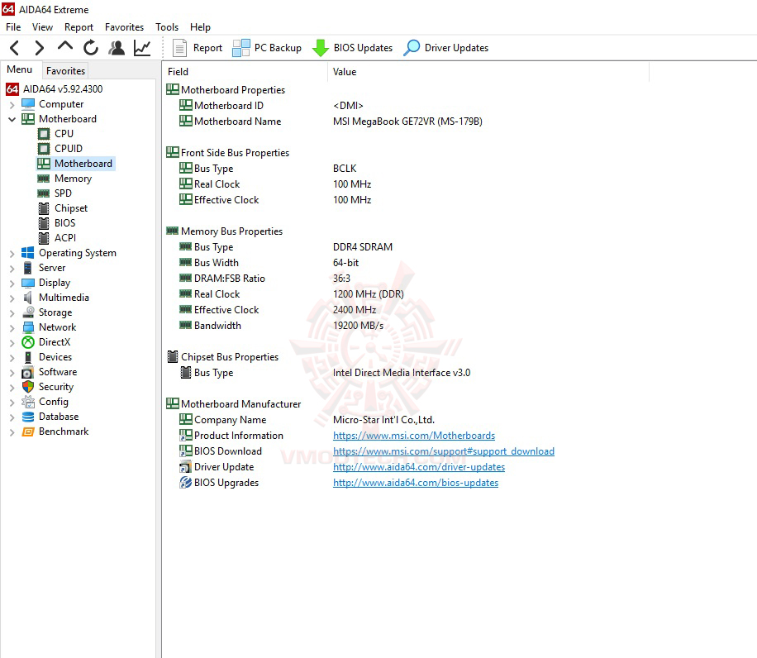The image size is (757, 658).
Task: Open PC Backup from the toolbar
Action: tap(266, 47)
